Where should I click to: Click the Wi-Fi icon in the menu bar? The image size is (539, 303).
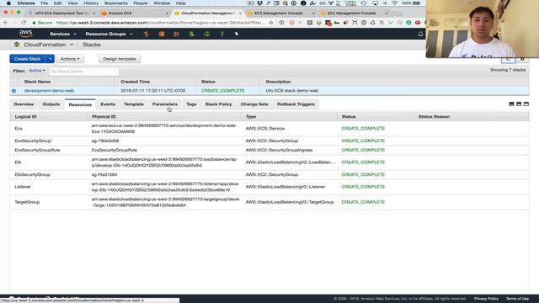pyautogui.click(x=395, y=3)
